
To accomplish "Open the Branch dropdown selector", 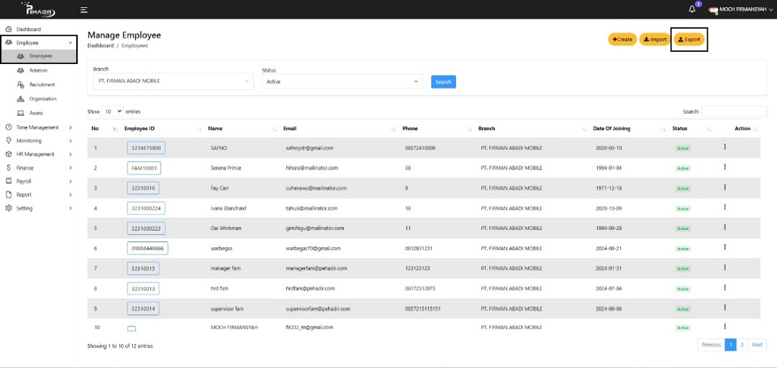I will [173, 81].
